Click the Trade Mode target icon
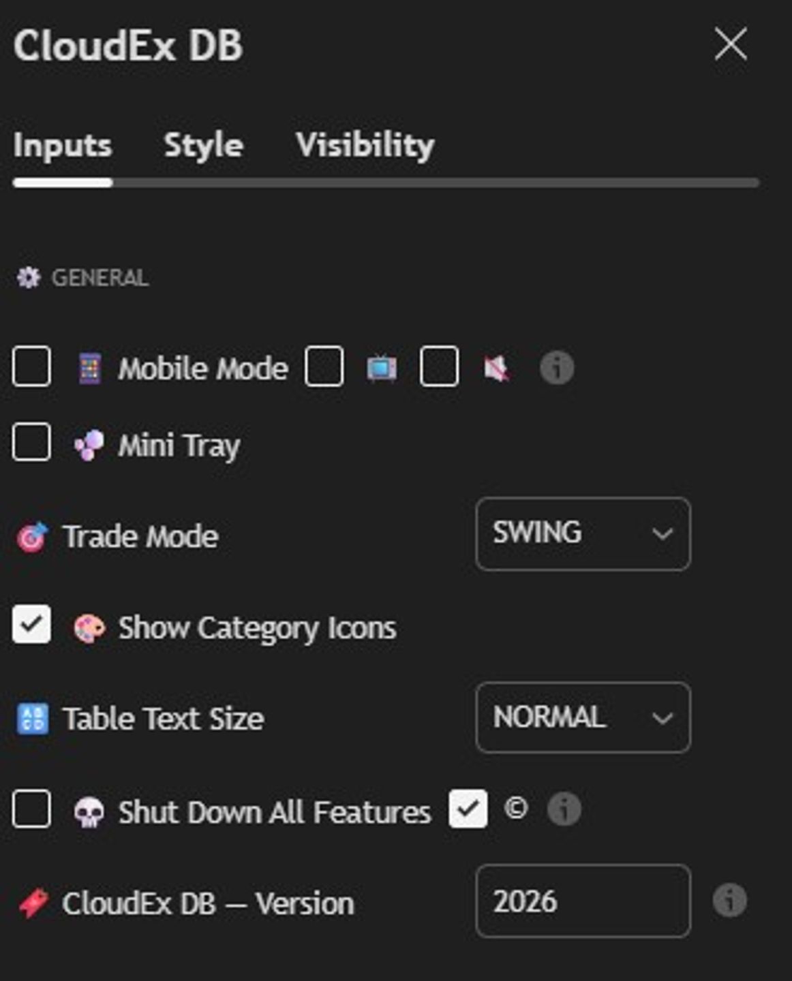 [32, 537]
